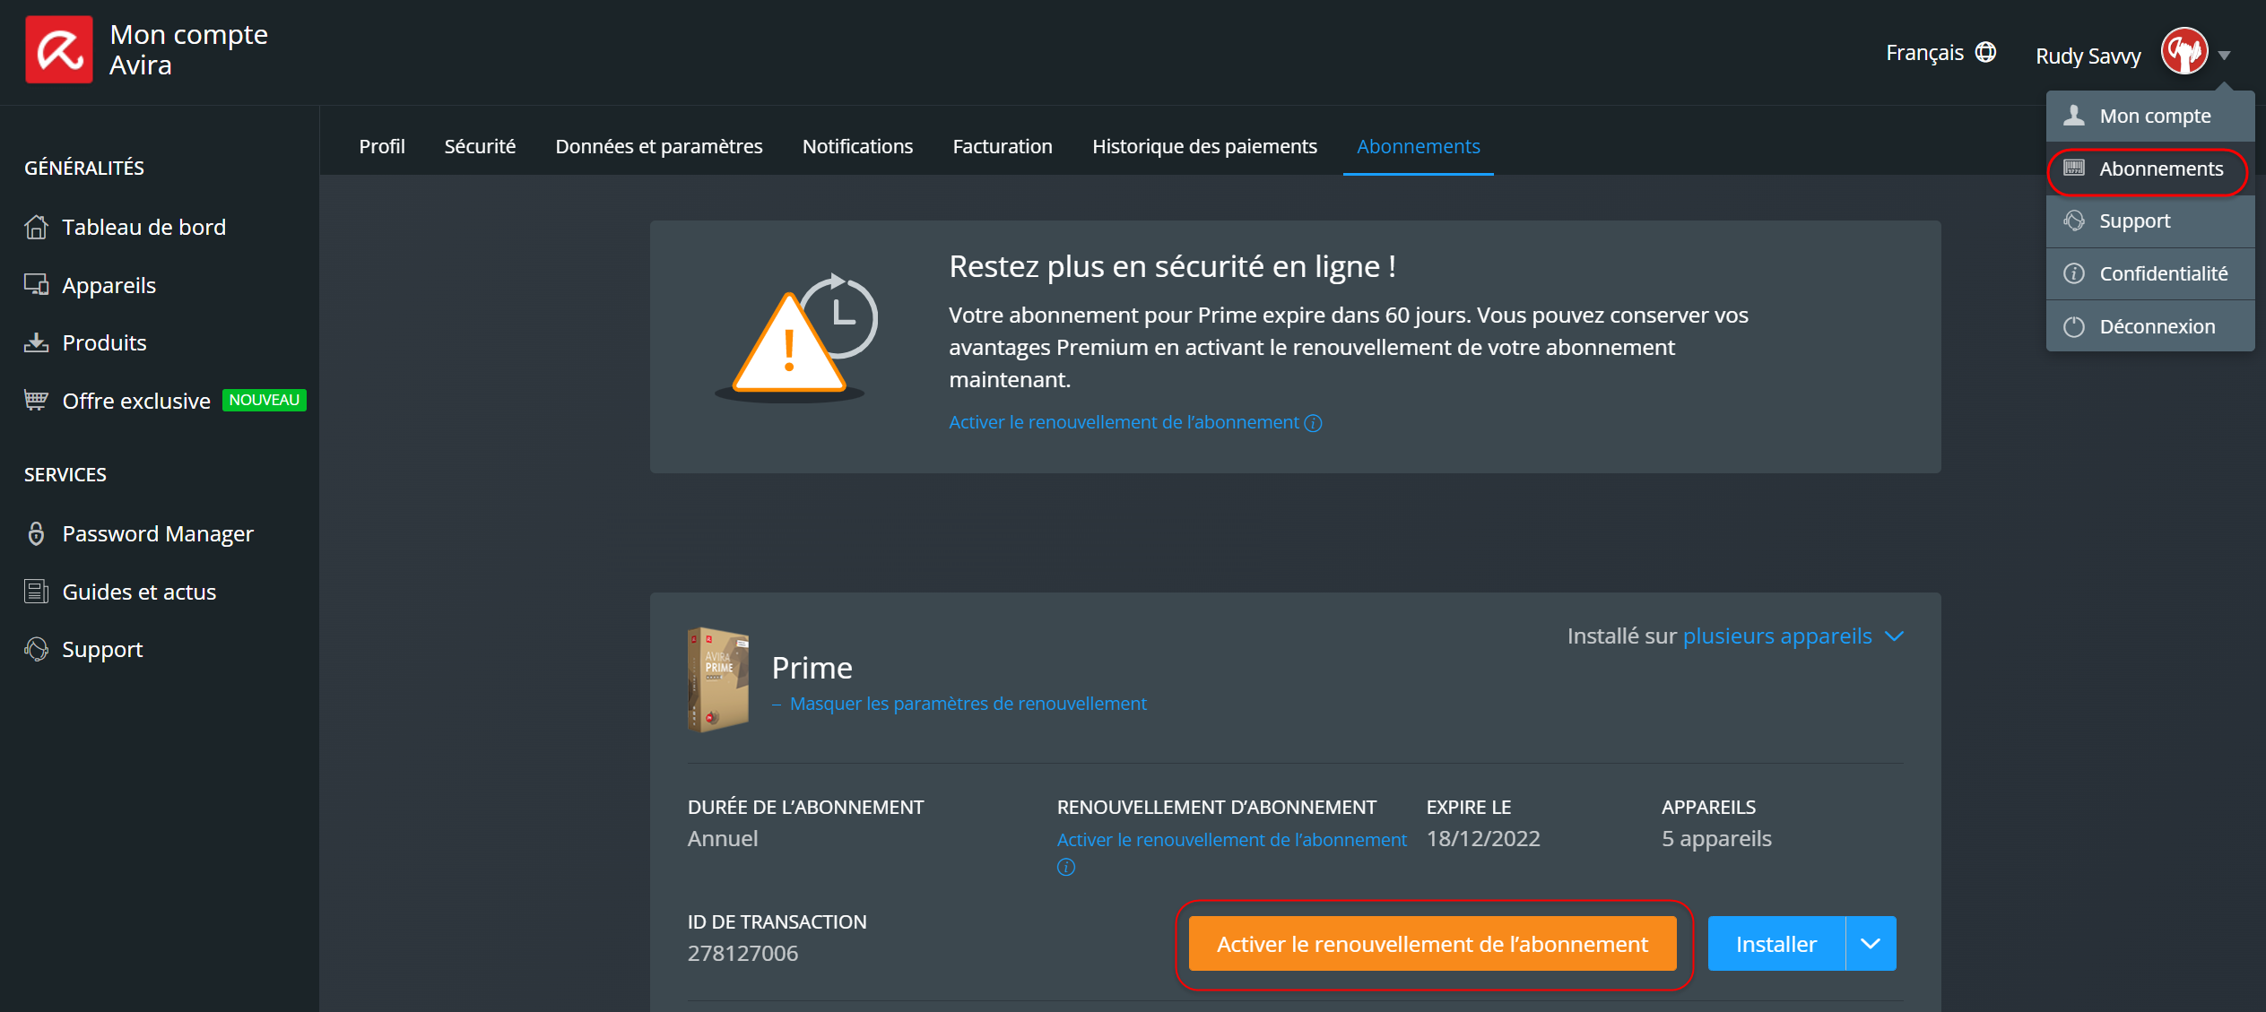Click the Confidentialité info icon
The height and width of the screenshot is (1012, 2266).
click(x=2074, y=273)
